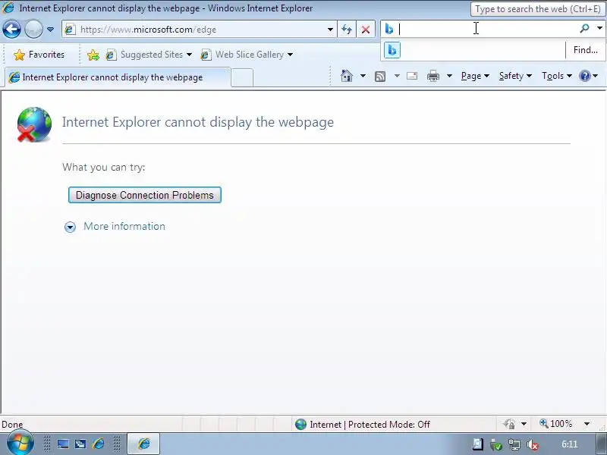Click the More information link text
Screen dimensions: 607x455
124,226
